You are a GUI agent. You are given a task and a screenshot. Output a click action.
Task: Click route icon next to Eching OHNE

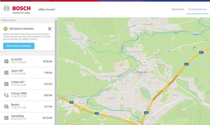pyautogui.click(x=6, y=95)
